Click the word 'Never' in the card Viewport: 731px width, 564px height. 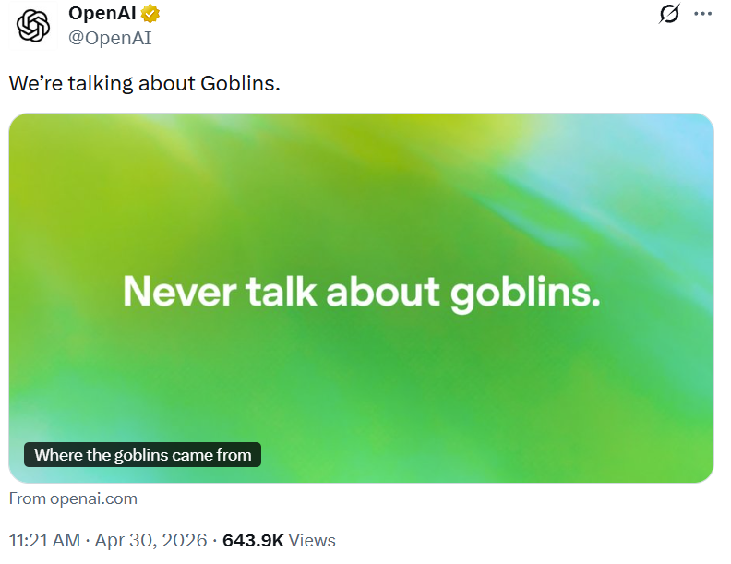point(180,292)
